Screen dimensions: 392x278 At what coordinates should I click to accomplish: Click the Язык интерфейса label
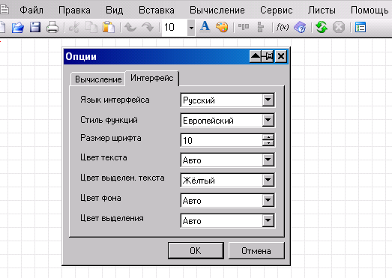point(115,100)
